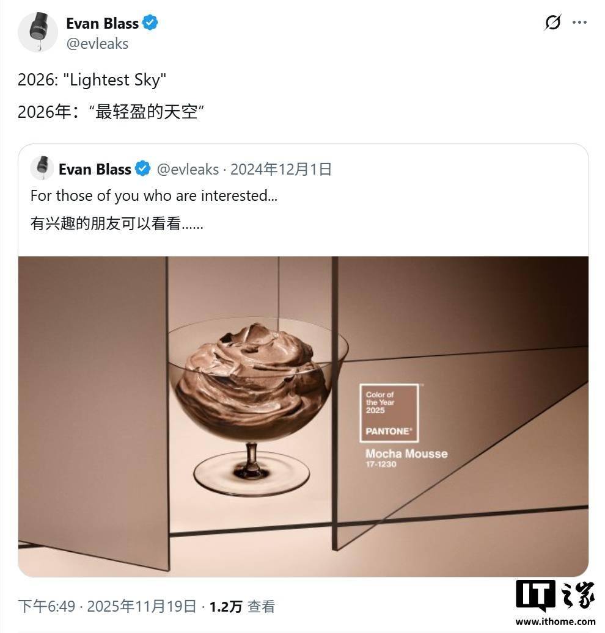The height and width of the screenshot is (633, 605).
Task: Click the ITHome watermark logo
Action: [x=555, y=595]
